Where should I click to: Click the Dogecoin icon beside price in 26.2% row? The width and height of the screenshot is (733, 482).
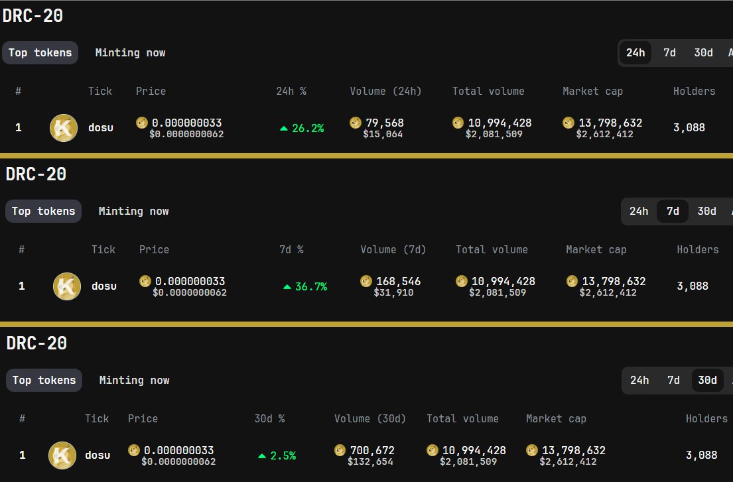point(142,123)
